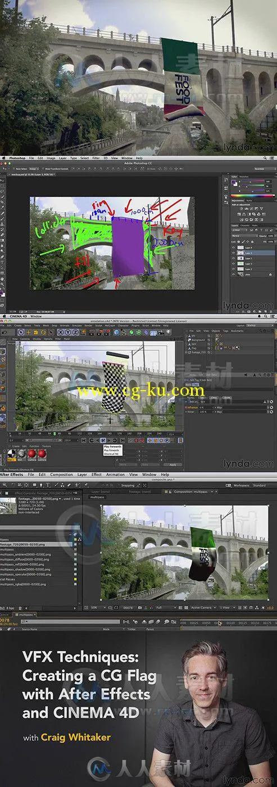Hide Layer 1 with its eye icon

pos(233,258)
